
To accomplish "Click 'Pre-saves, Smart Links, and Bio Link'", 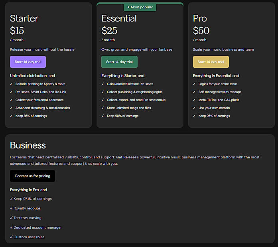I will coord(41,92).
